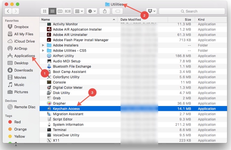Open Dropbox in the sidebar
Viewport: 231px width, 150px height.
tap(21, 27)
